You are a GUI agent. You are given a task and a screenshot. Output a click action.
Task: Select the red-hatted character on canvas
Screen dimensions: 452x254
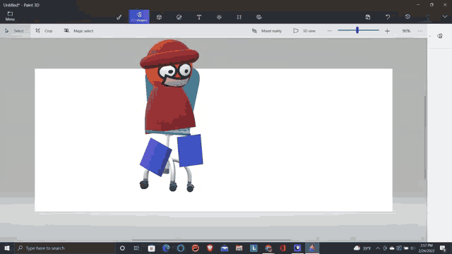point(170,86)
